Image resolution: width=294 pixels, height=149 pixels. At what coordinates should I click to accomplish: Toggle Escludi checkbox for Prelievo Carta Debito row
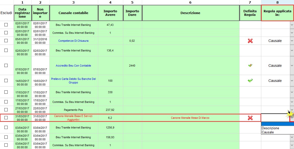pos(6,80)
